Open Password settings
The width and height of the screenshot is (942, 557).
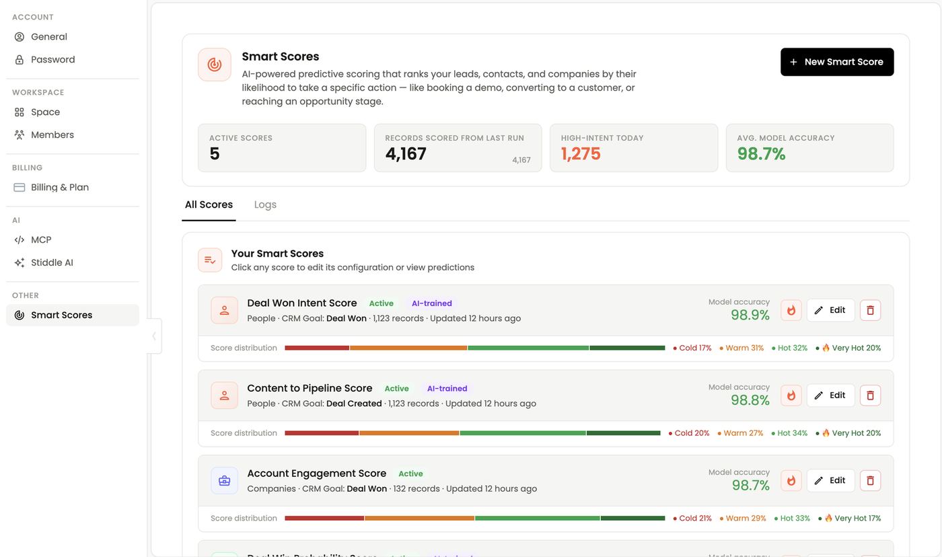73,59
